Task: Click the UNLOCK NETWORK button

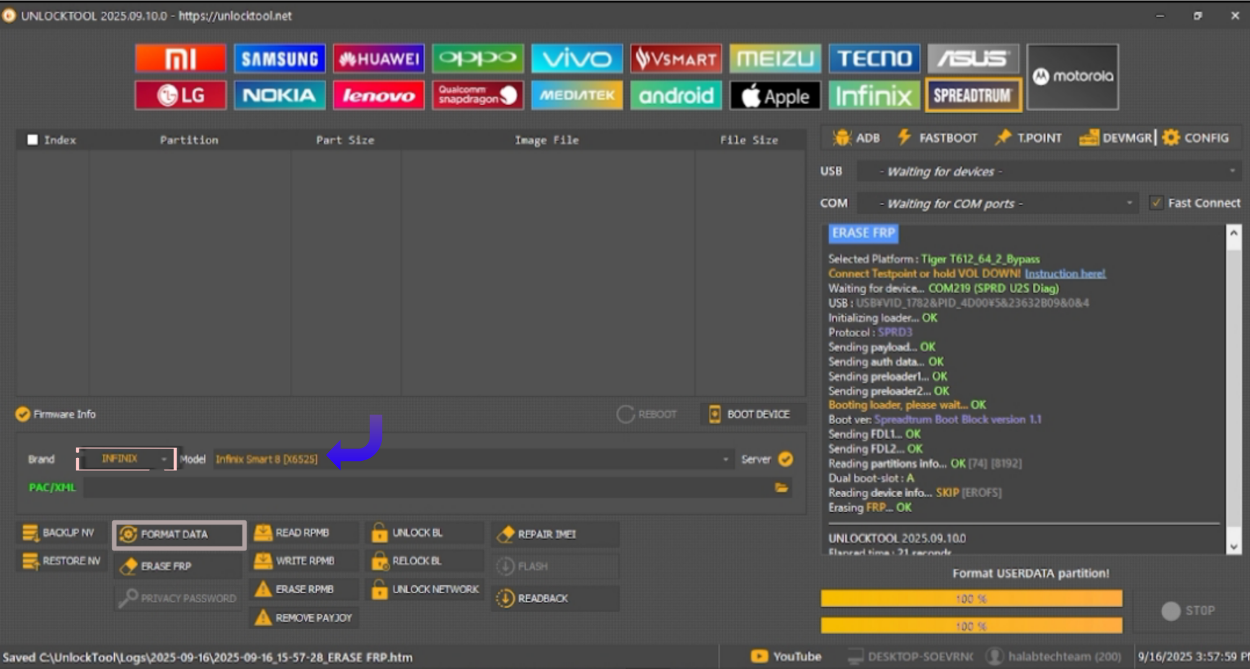Action: click(x=425, y=589)
